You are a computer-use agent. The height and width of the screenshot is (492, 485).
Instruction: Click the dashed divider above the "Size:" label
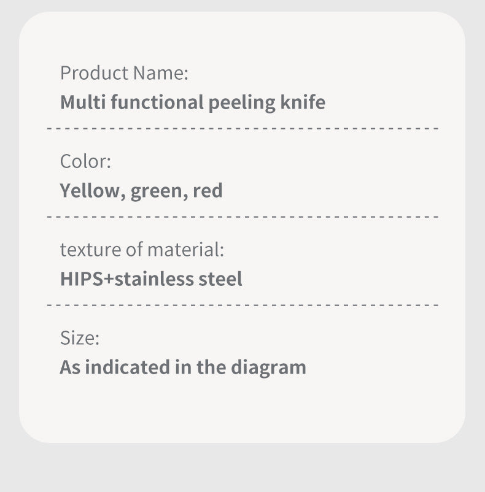click(x=243, y=305)
